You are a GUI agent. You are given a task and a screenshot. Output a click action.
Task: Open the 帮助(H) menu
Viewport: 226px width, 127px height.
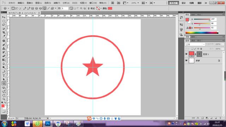tap(103, 3)
